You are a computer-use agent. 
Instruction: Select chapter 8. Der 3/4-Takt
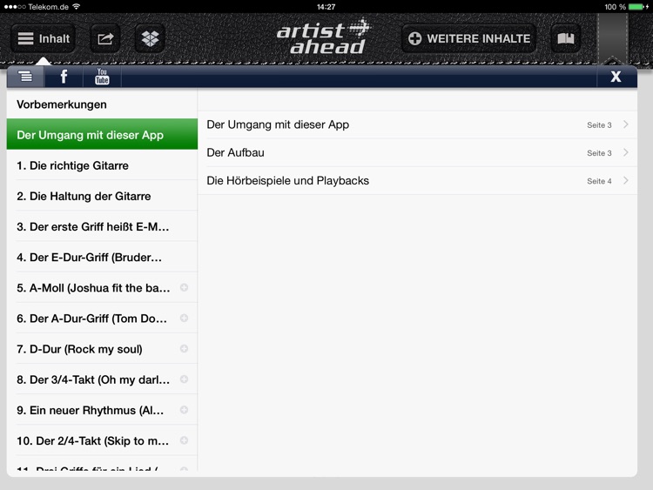click(102, 379)
